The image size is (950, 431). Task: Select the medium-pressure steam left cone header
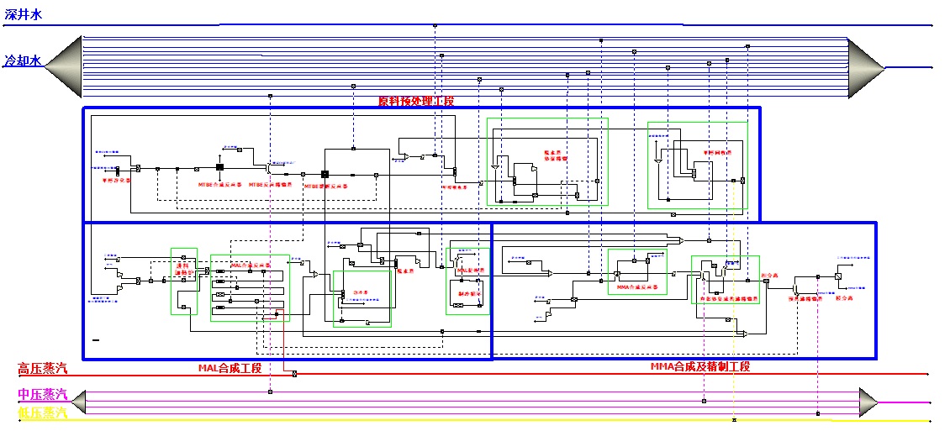(78, 400)
